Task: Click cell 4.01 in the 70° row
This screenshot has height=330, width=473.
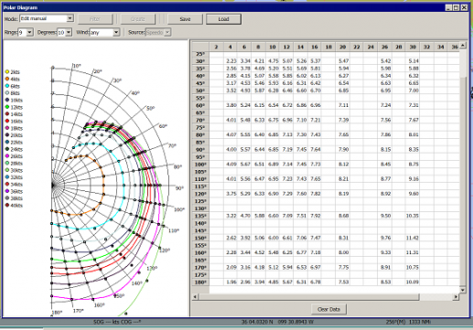Action: pyautogui.click(x=231, y=120)
